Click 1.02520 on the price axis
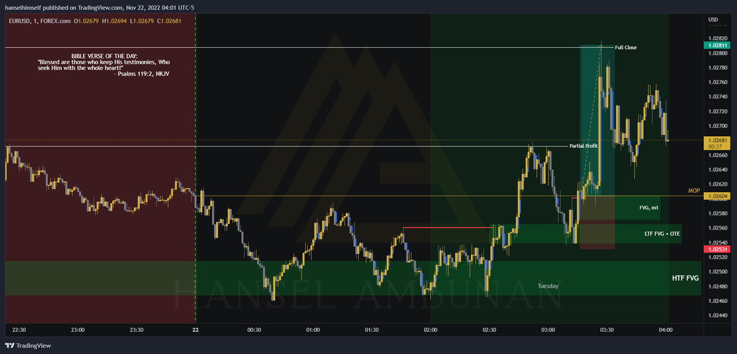This screenshot has height=354, width=737. click(717, 257)
